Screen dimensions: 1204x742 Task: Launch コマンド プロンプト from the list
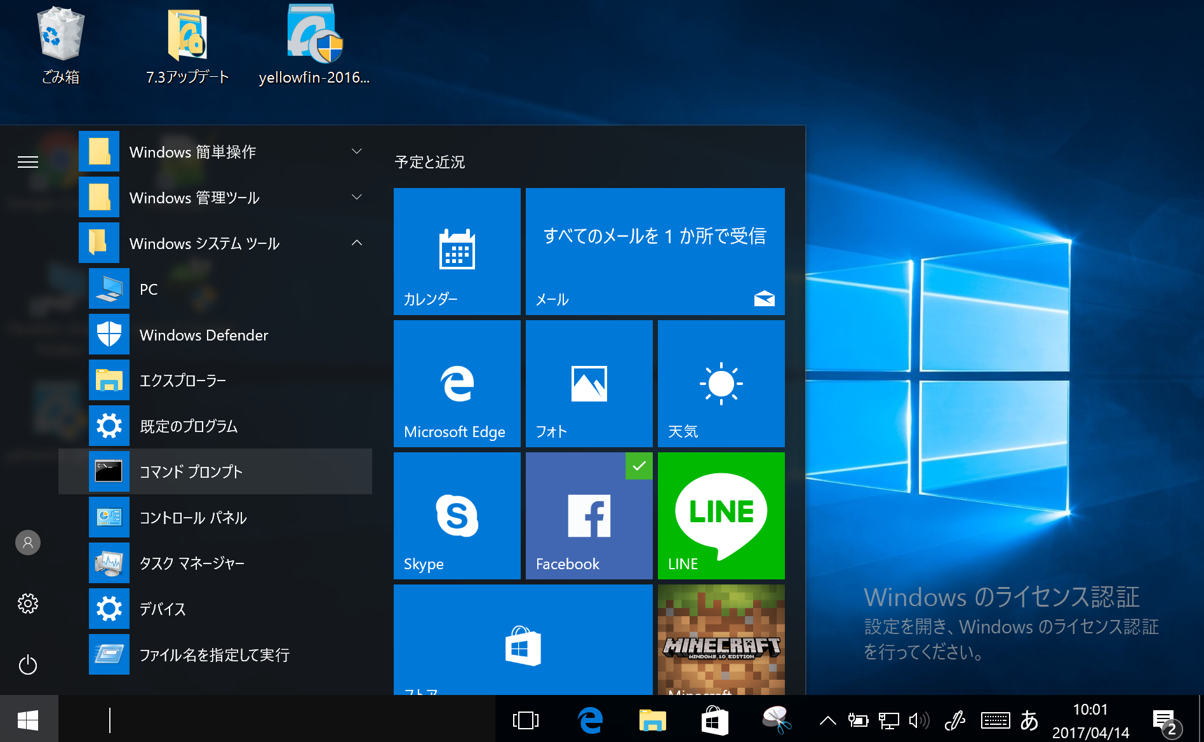tap(216, 472)
